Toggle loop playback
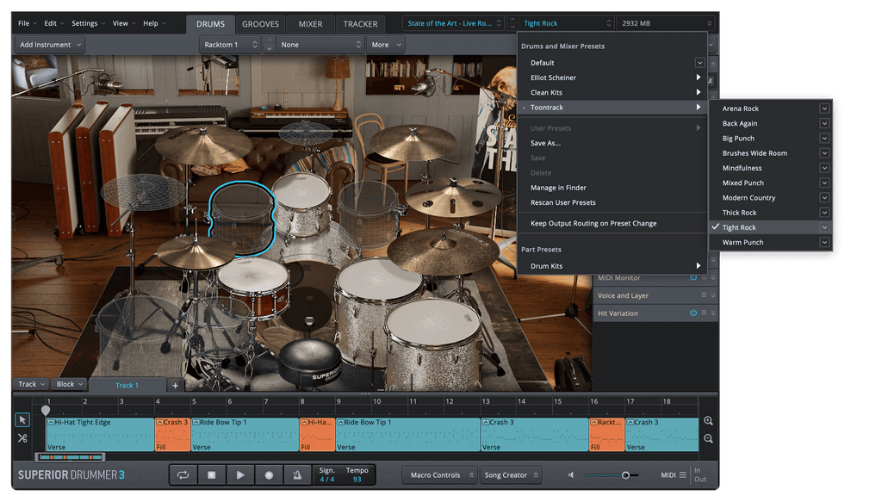The width and height of the screenshot is (882, 502). [x=183, y=475]
